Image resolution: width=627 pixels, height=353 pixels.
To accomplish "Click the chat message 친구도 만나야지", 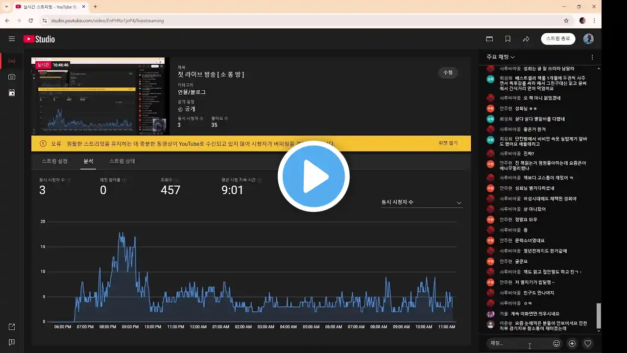I will point(539,293).
